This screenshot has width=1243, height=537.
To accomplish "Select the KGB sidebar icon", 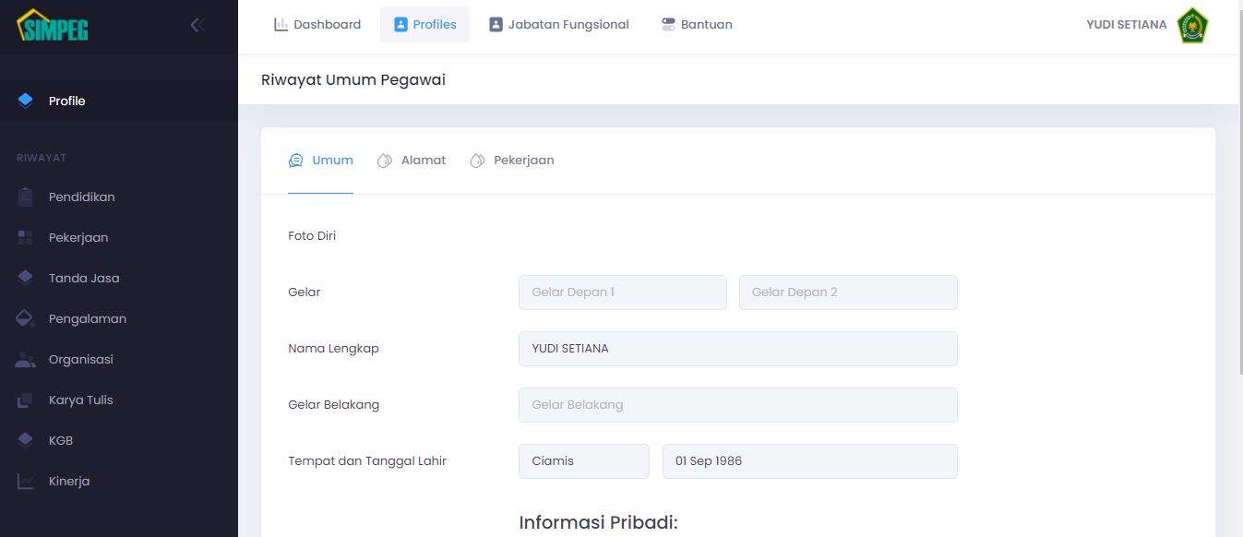I will [x=25, y=440].
